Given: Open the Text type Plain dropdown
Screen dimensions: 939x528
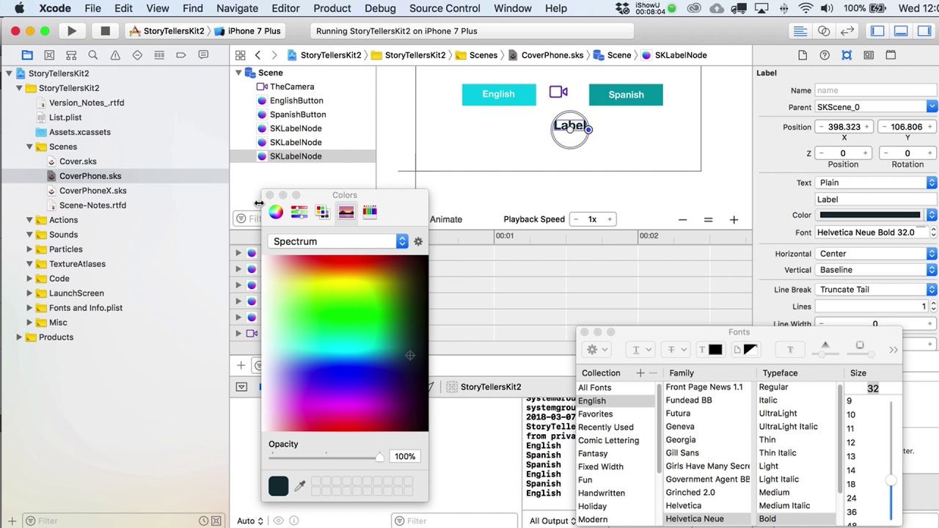Looking at the screenshot, I should tap(876, 183).
